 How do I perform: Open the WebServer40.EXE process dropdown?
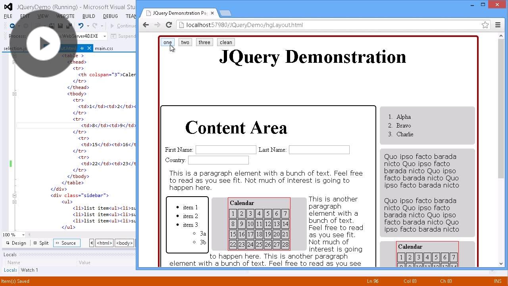point(105,36)
